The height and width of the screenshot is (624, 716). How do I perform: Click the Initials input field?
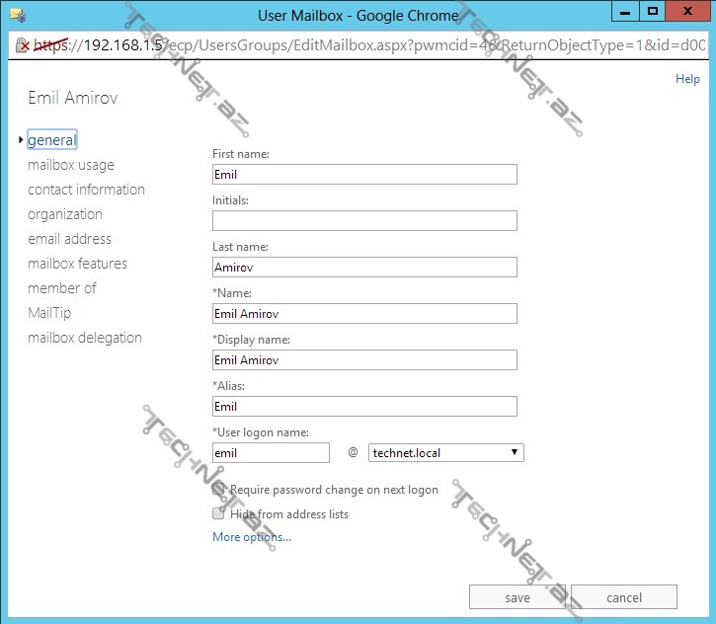[x=364, y=221]
